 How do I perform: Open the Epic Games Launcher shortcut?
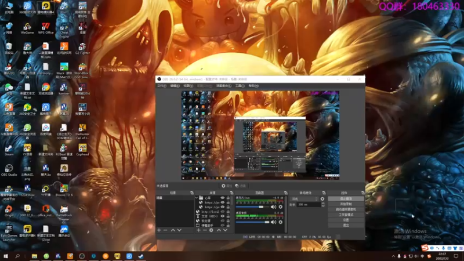coord(9,234)
